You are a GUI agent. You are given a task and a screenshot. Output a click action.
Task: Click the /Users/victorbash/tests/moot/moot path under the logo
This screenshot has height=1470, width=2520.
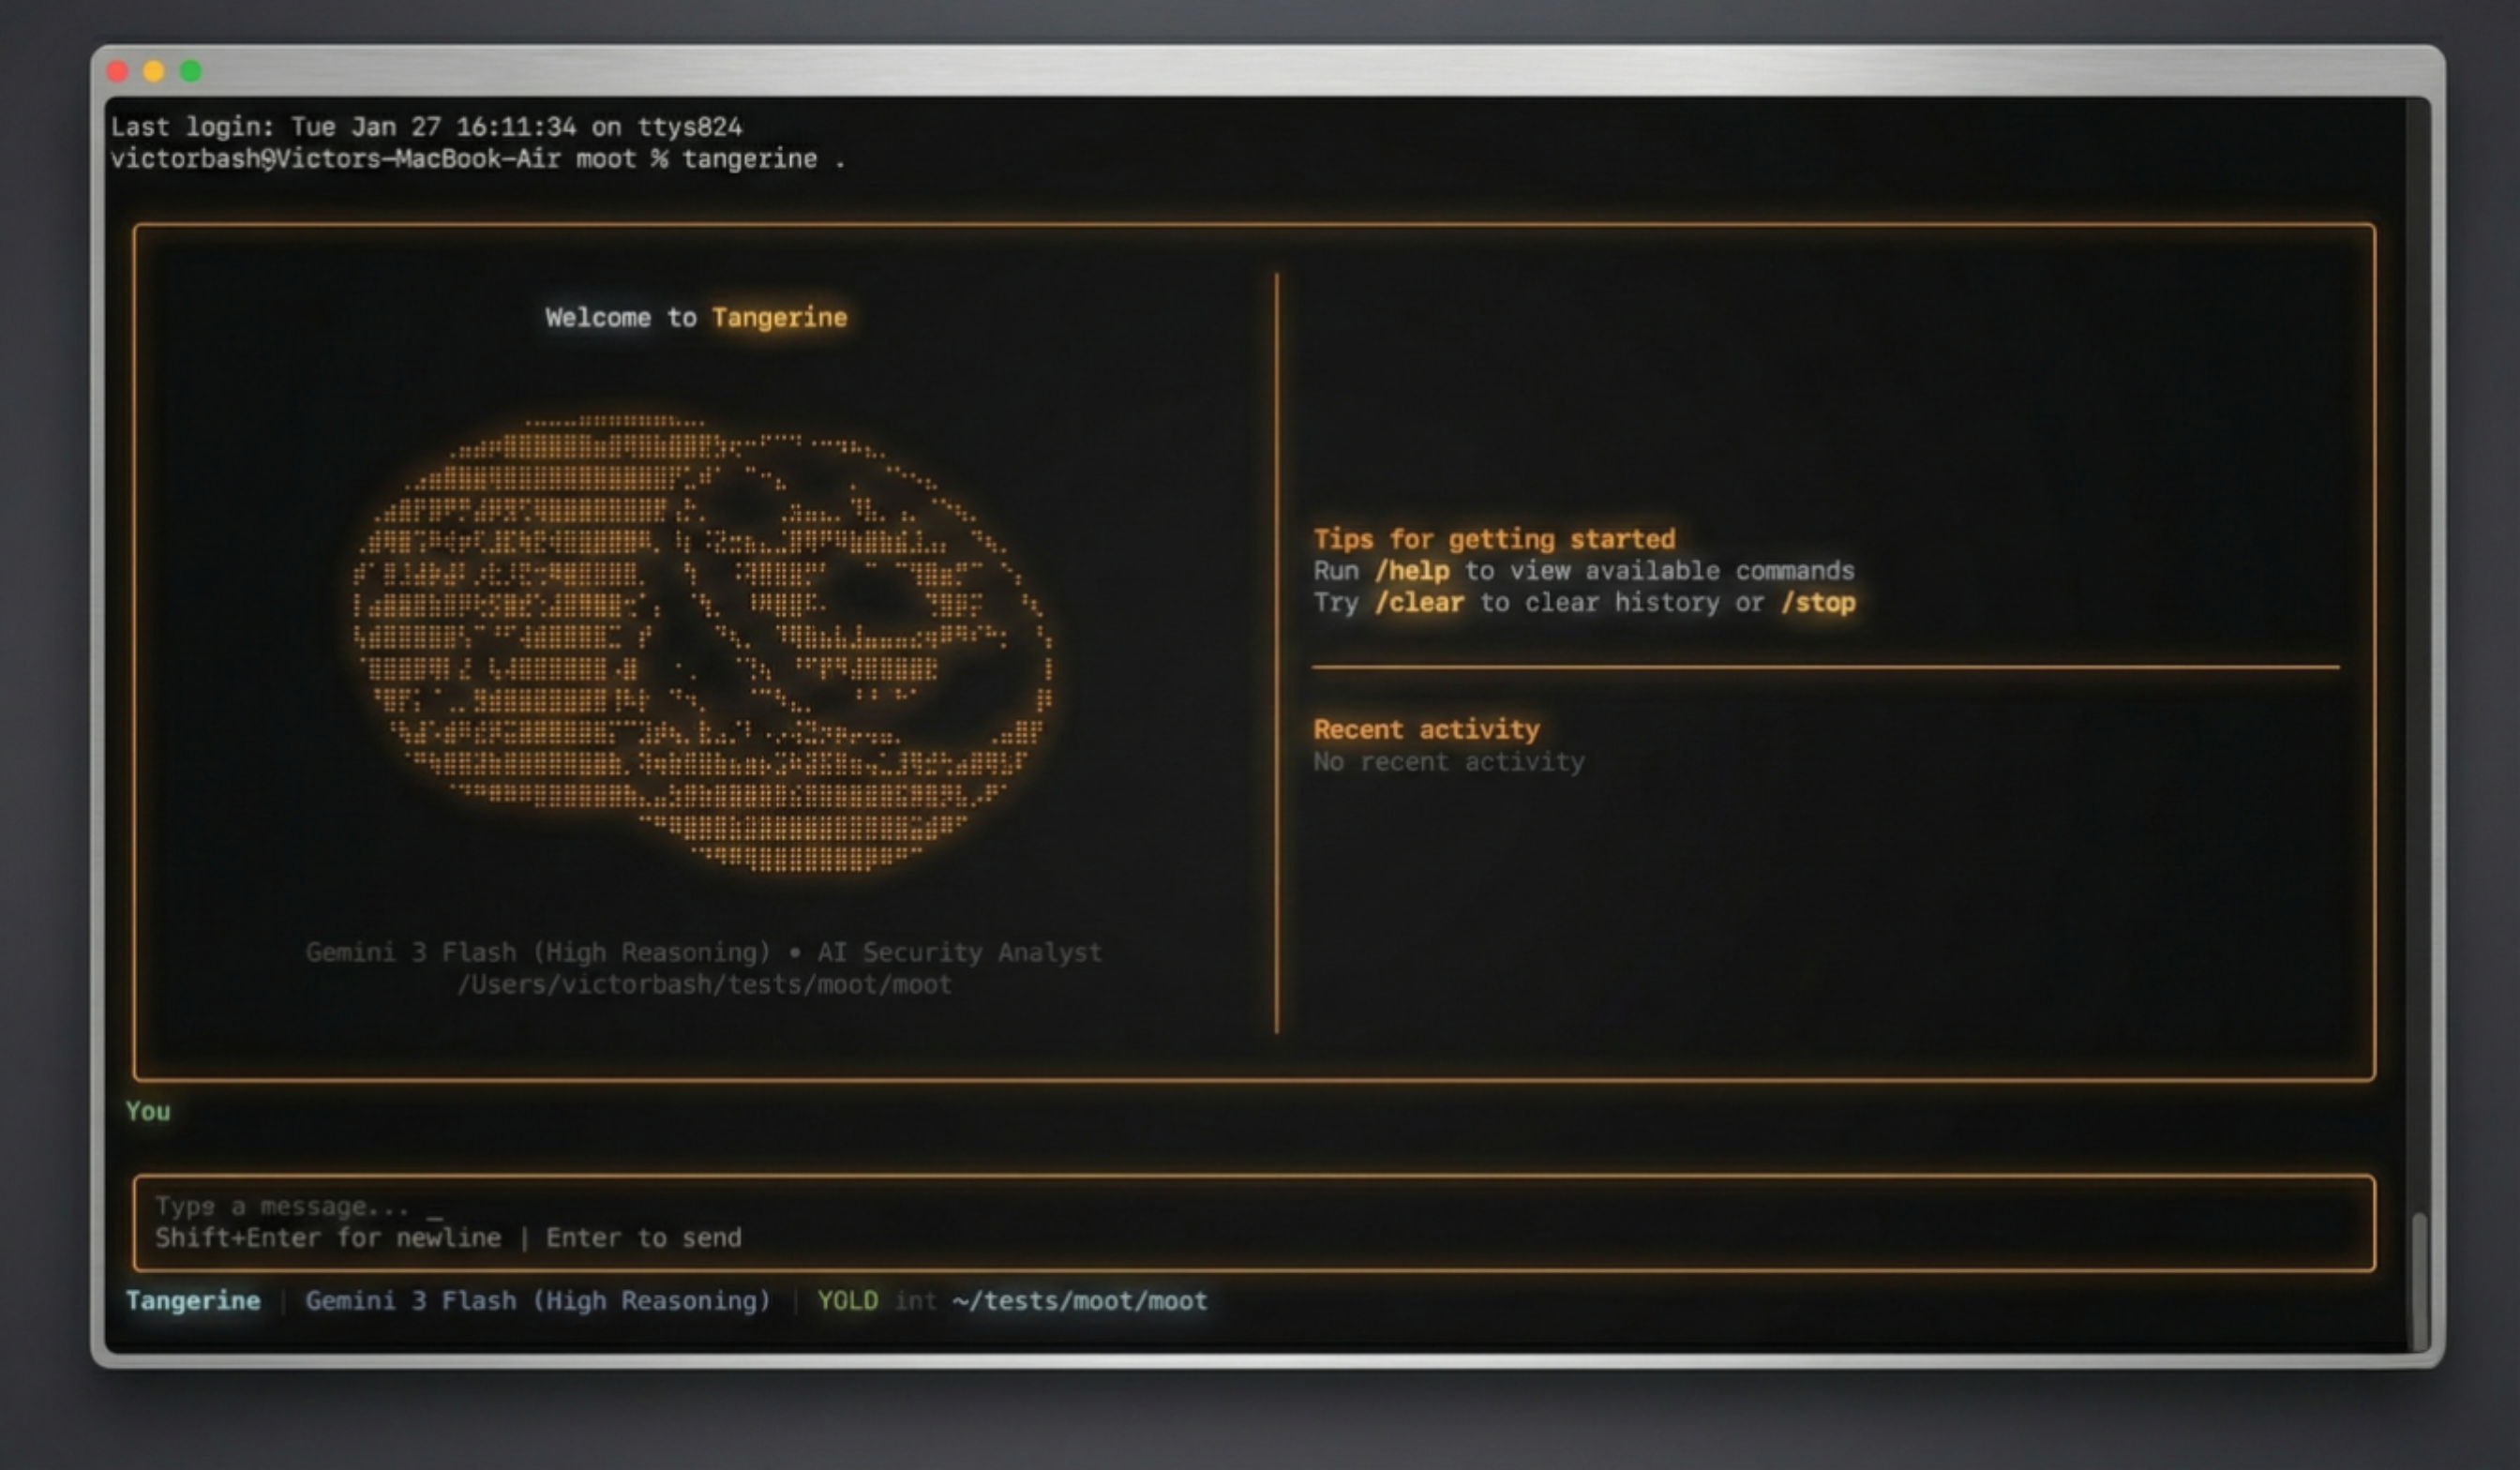click(704, 985)
